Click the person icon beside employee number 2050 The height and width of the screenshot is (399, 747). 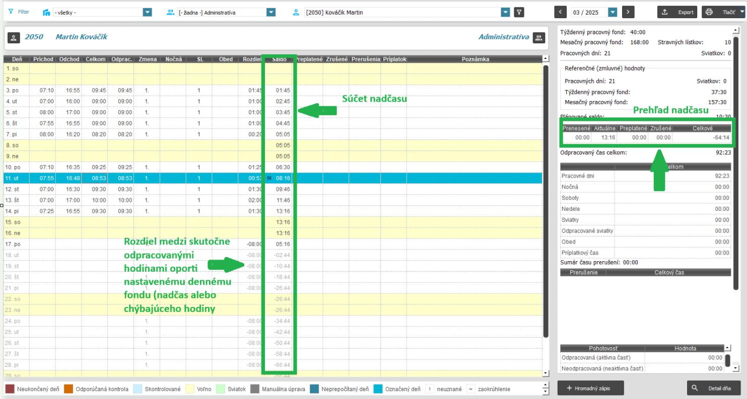(14, 37)
